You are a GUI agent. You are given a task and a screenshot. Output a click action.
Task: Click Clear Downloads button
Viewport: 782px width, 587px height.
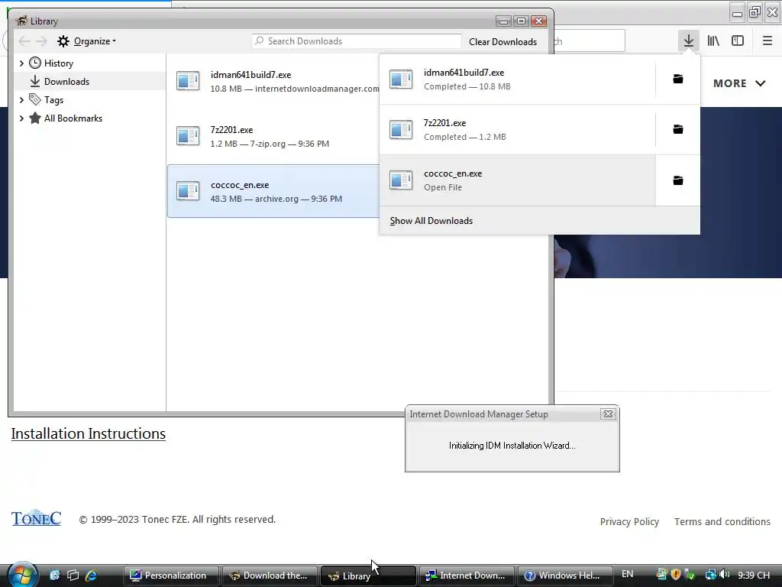click(x=502, y=41)
